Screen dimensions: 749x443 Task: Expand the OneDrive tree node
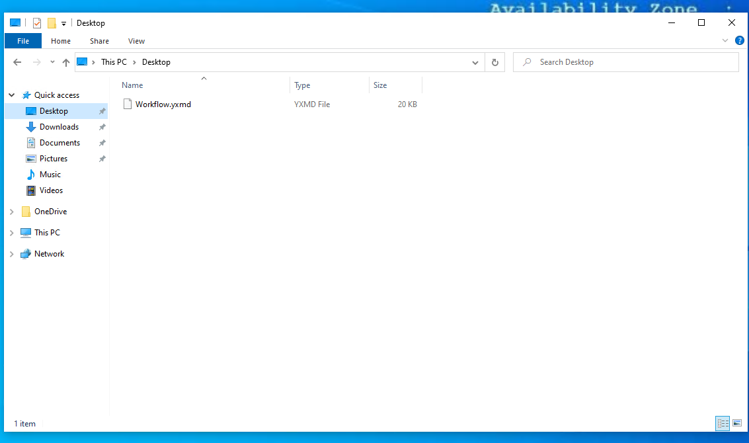[x=11, y=212]
